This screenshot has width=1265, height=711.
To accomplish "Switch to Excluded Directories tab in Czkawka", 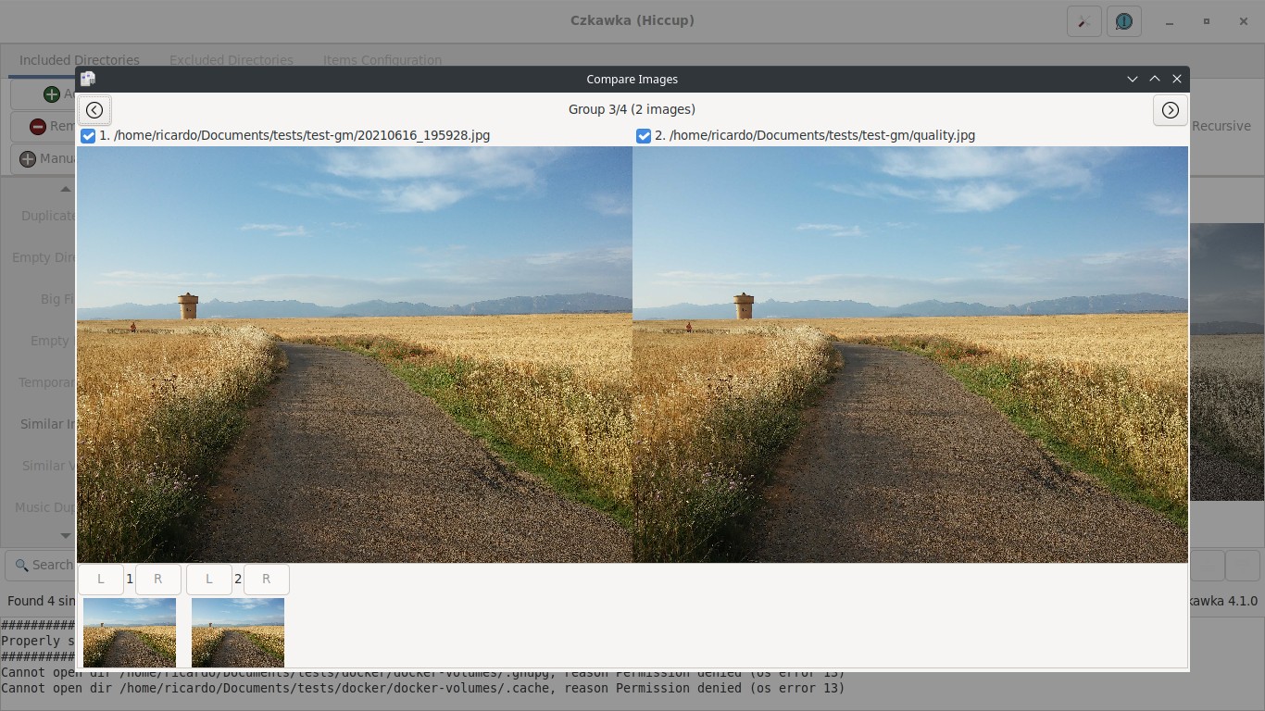I will pos(232,60).
